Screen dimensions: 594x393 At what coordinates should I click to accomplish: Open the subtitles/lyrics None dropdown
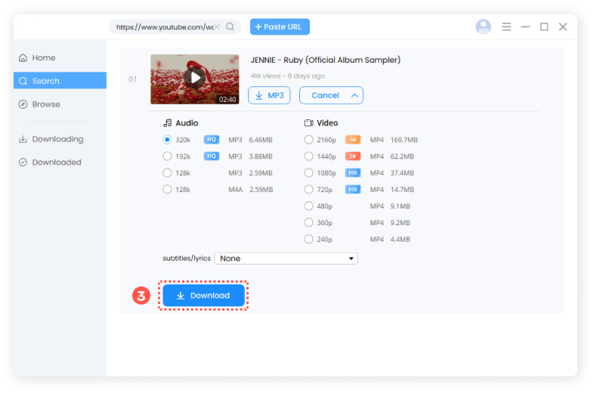[x=286, y=258]
